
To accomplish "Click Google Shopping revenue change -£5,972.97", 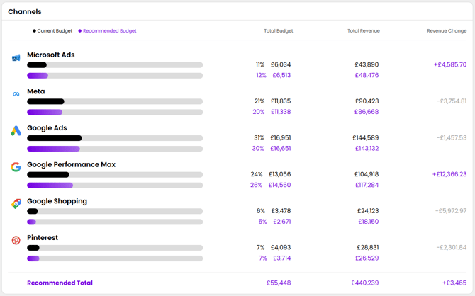I will 451,211.
